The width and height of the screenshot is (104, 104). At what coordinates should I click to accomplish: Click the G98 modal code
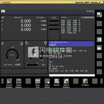click(x=69, y=25)
